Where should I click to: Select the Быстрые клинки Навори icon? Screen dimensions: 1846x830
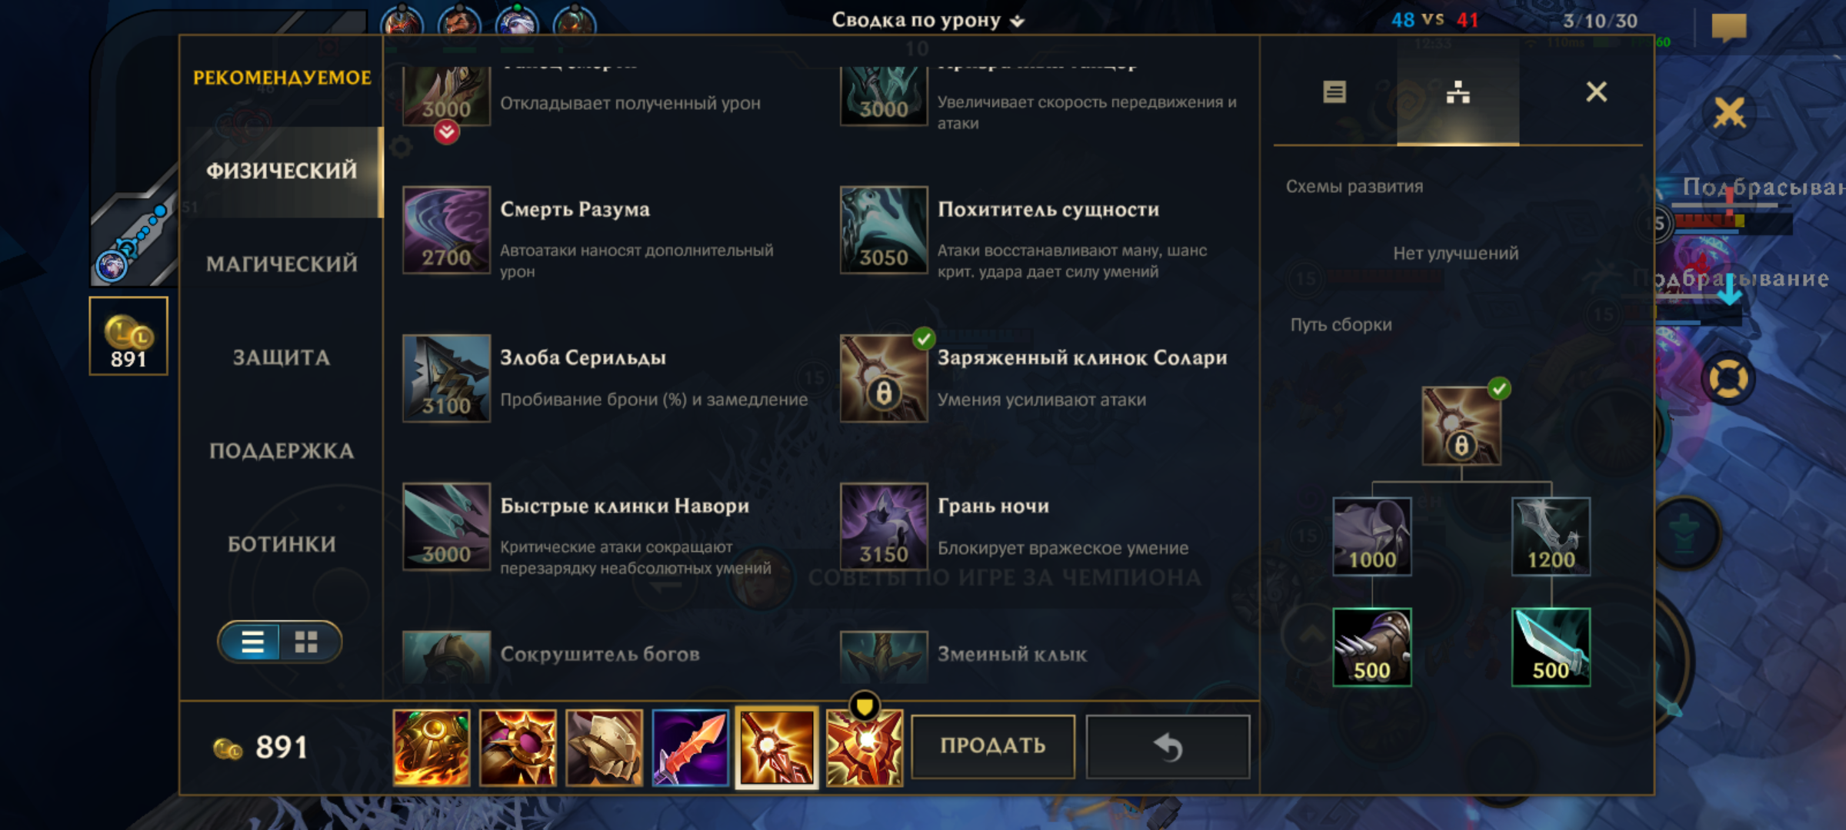pyautogui.click(x=446, y=526)
